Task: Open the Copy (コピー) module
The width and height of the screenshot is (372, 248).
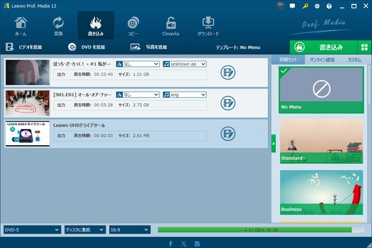Action: [x=133, y=26]
